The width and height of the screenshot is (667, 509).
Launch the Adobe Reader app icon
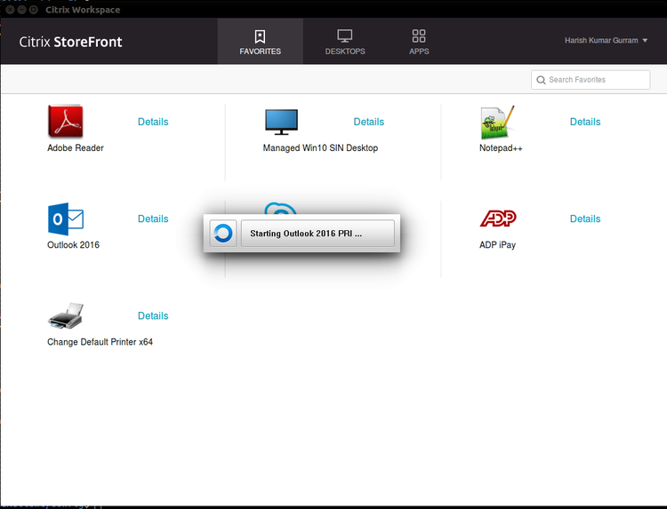point(65,122)
